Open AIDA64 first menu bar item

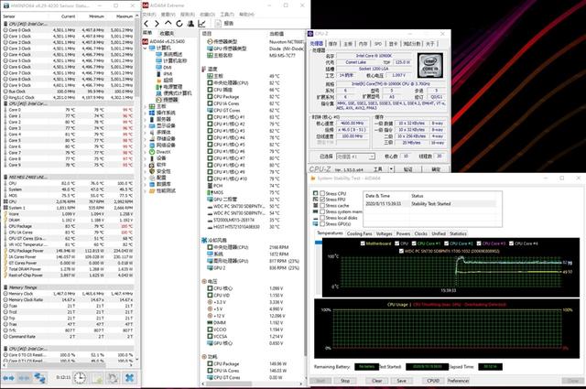click(x=148, y=15)
